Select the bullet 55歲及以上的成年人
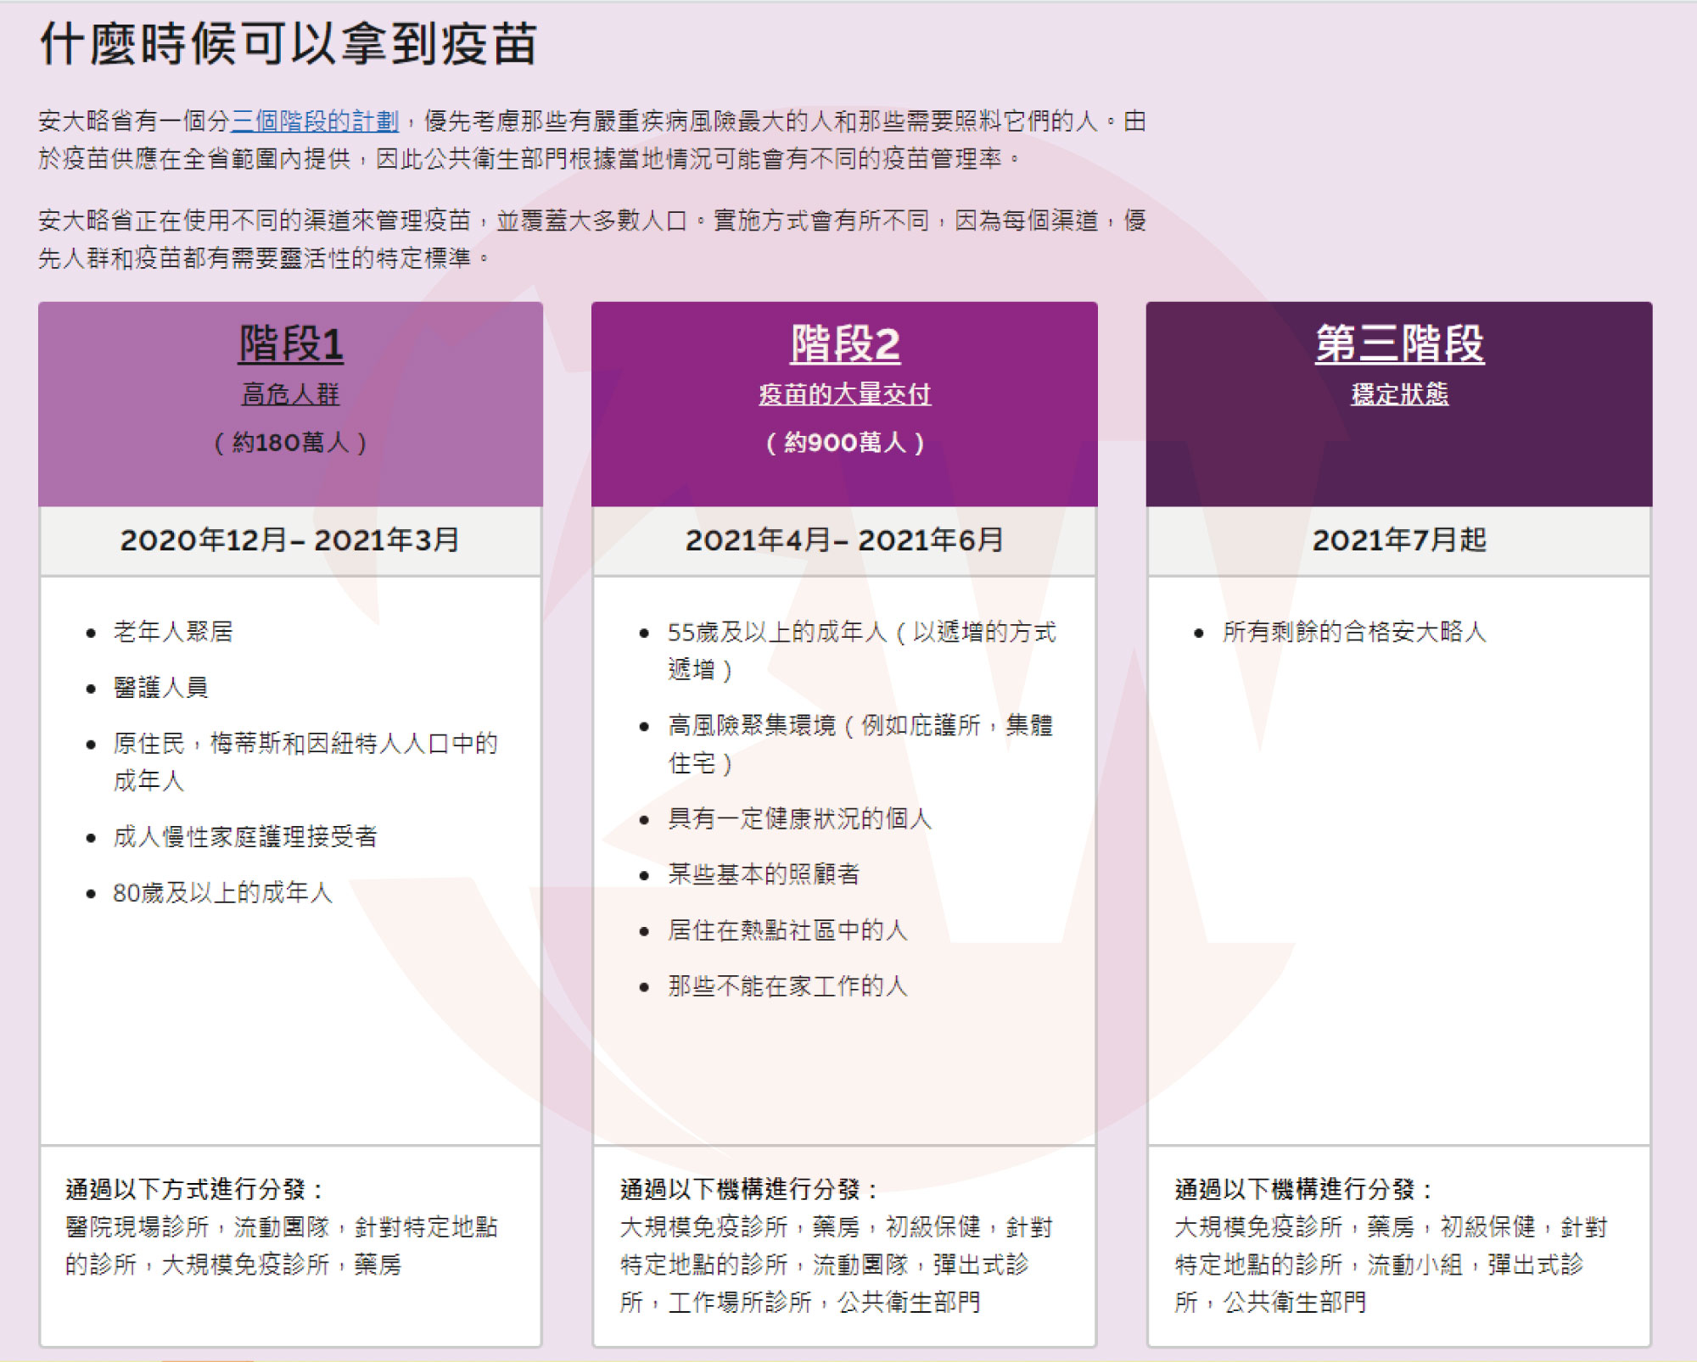Viewport: 1697px width, 1362px height. click(x=862, y=650)
